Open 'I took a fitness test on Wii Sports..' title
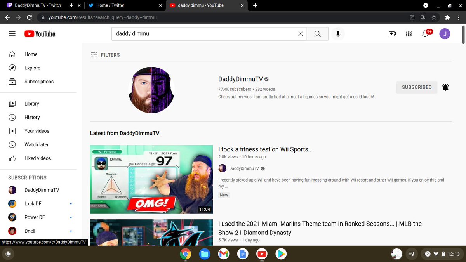The image size is (466, 262). (265, 149)
